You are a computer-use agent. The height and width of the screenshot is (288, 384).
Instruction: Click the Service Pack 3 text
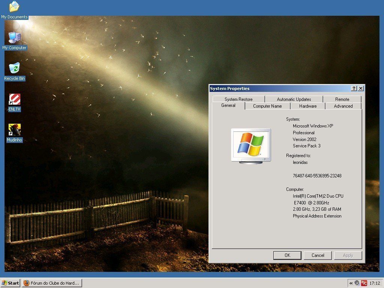306,146
